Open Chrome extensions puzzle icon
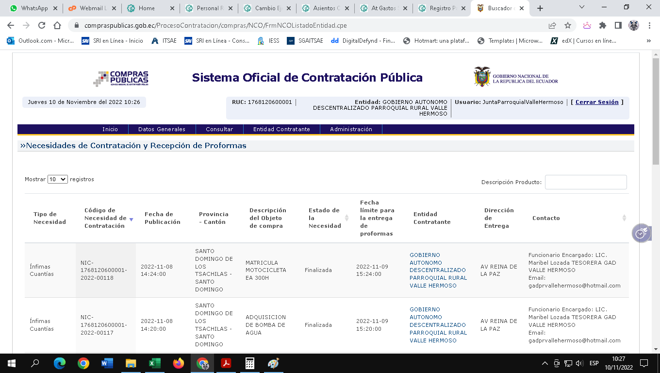 pos(603,26)
